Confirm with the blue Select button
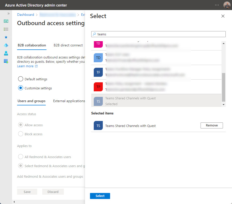 (100, 196)
